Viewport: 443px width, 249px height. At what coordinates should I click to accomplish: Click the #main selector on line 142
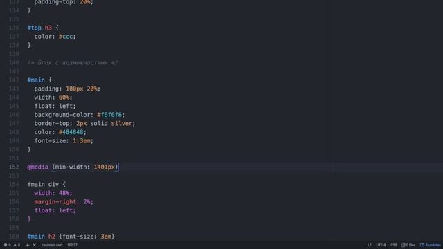36,80
